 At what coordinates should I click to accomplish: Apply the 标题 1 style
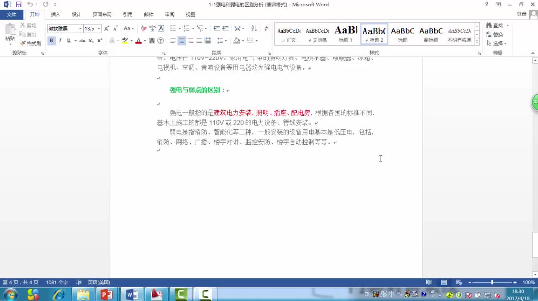346,34
